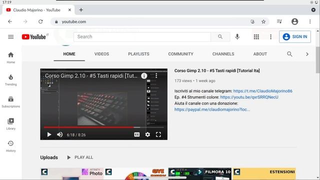Open Subscriptions in the sidebar
This screenshot has height=180, width=320.
(x=11, y=102)
